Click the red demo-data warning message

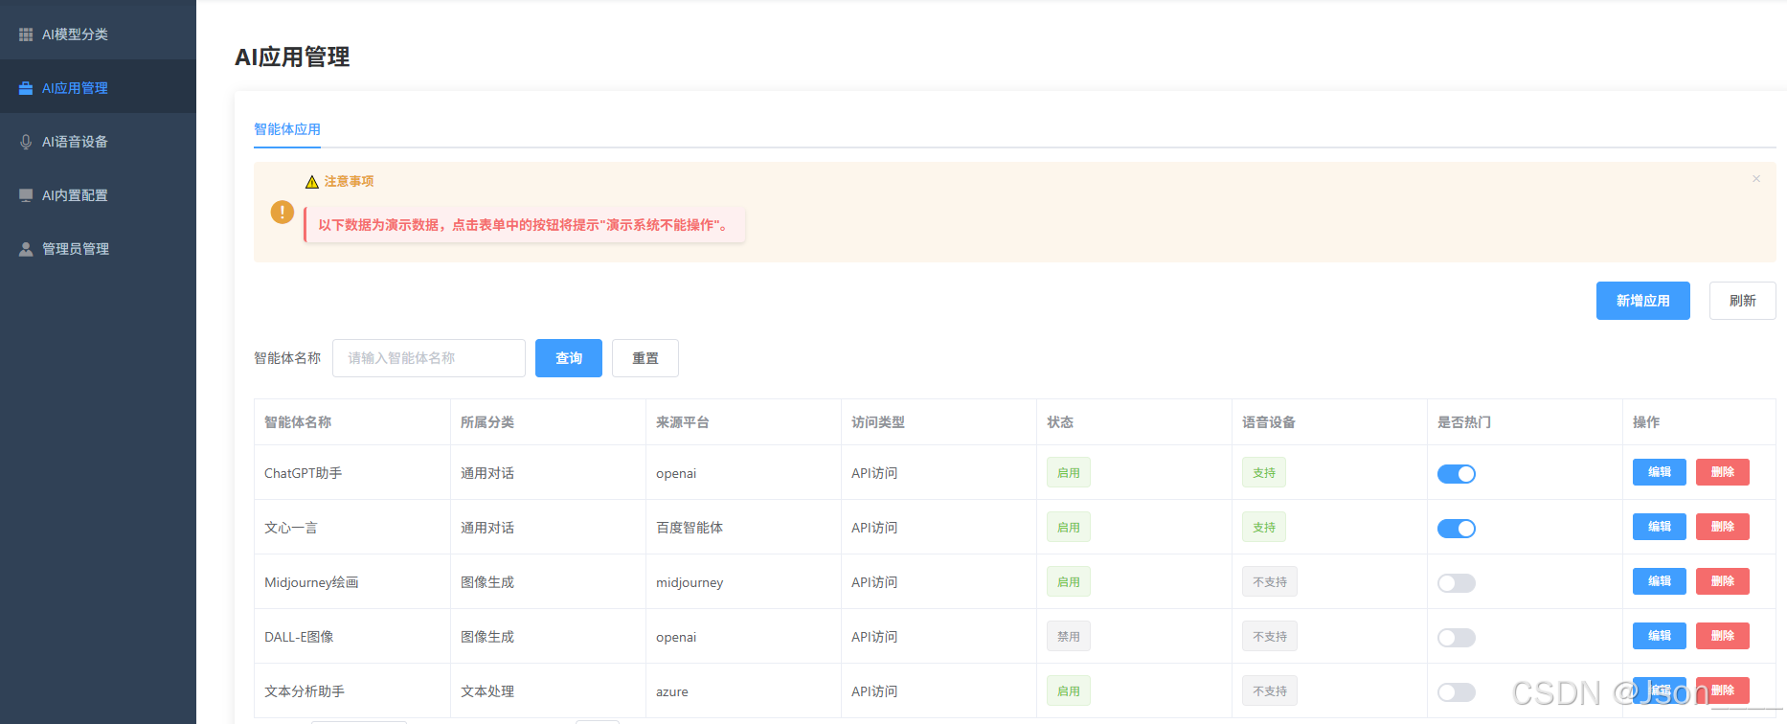(525, 225)
